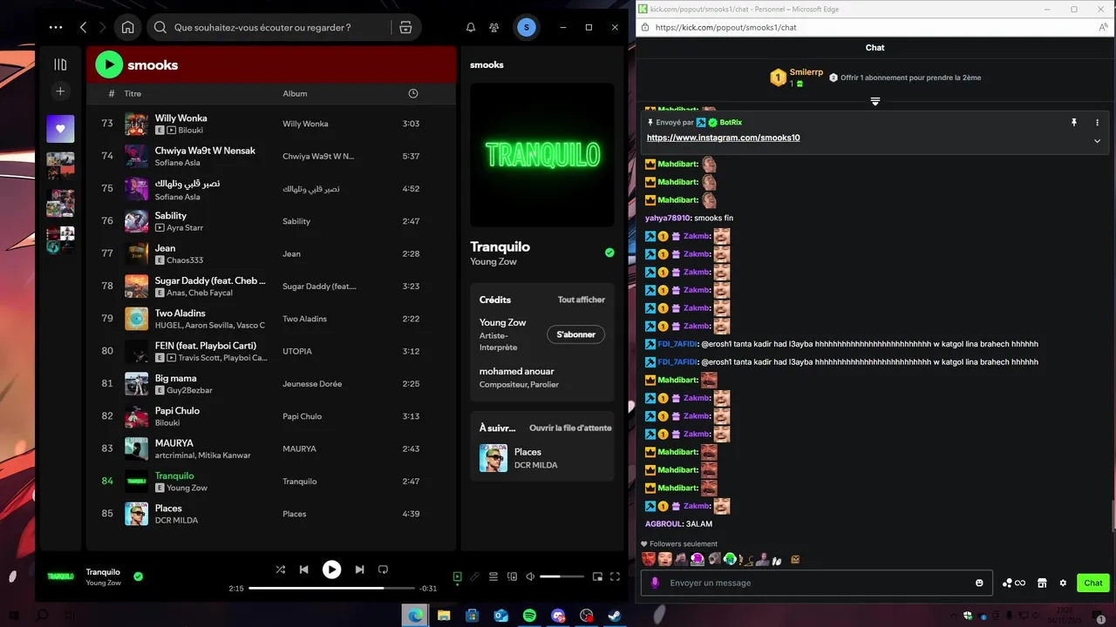
Task: Skip to next track
Action: (359, 570)
